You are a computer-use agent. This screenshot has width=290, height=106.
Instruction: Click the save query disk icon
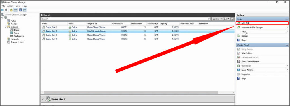(225, 19)
